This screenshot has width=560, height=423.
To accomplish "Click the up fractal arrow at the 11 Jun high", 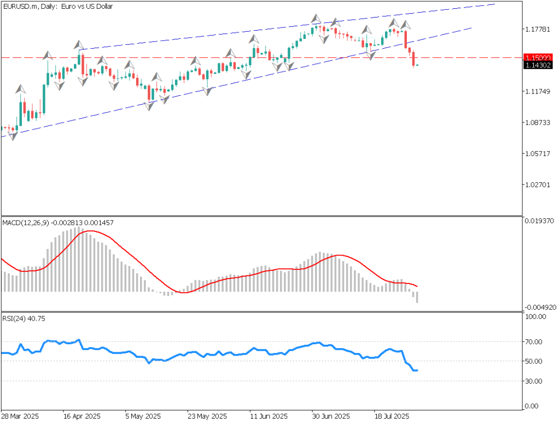I will pos(254,39).
